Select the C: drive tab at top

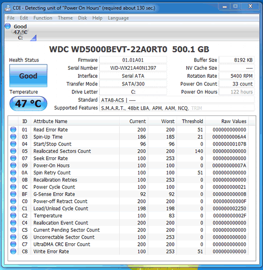pyautogui.click(x=21, y=32)
